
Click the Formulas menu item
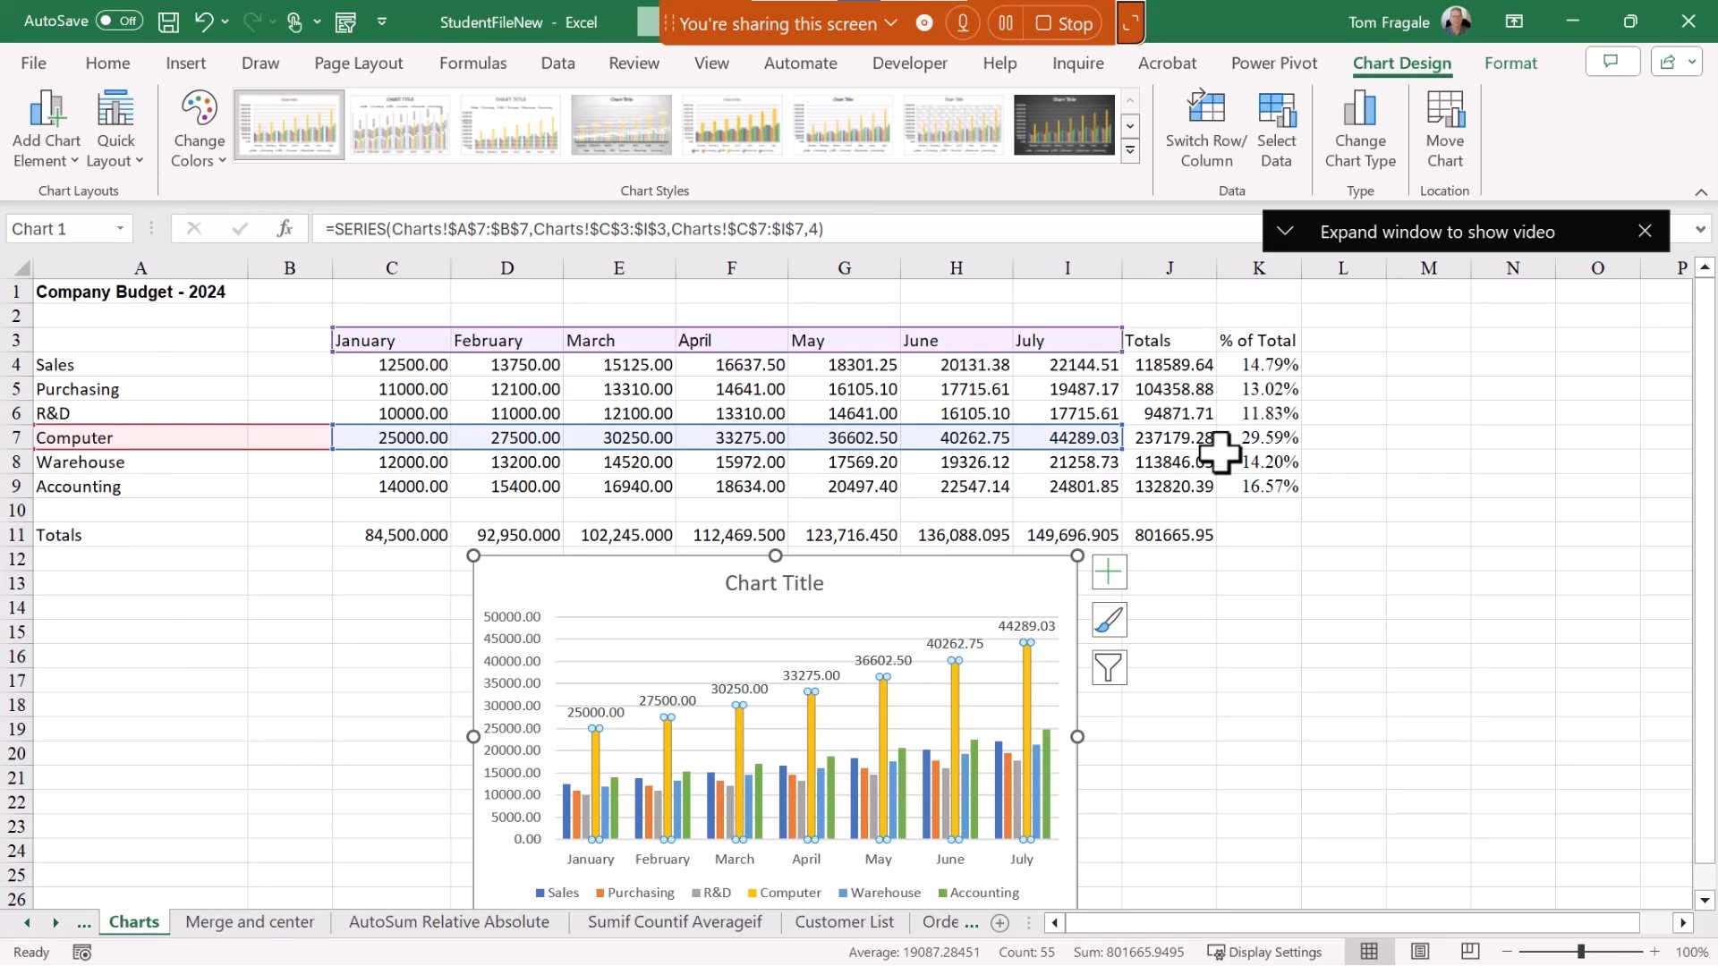click(x=472, y=63)
